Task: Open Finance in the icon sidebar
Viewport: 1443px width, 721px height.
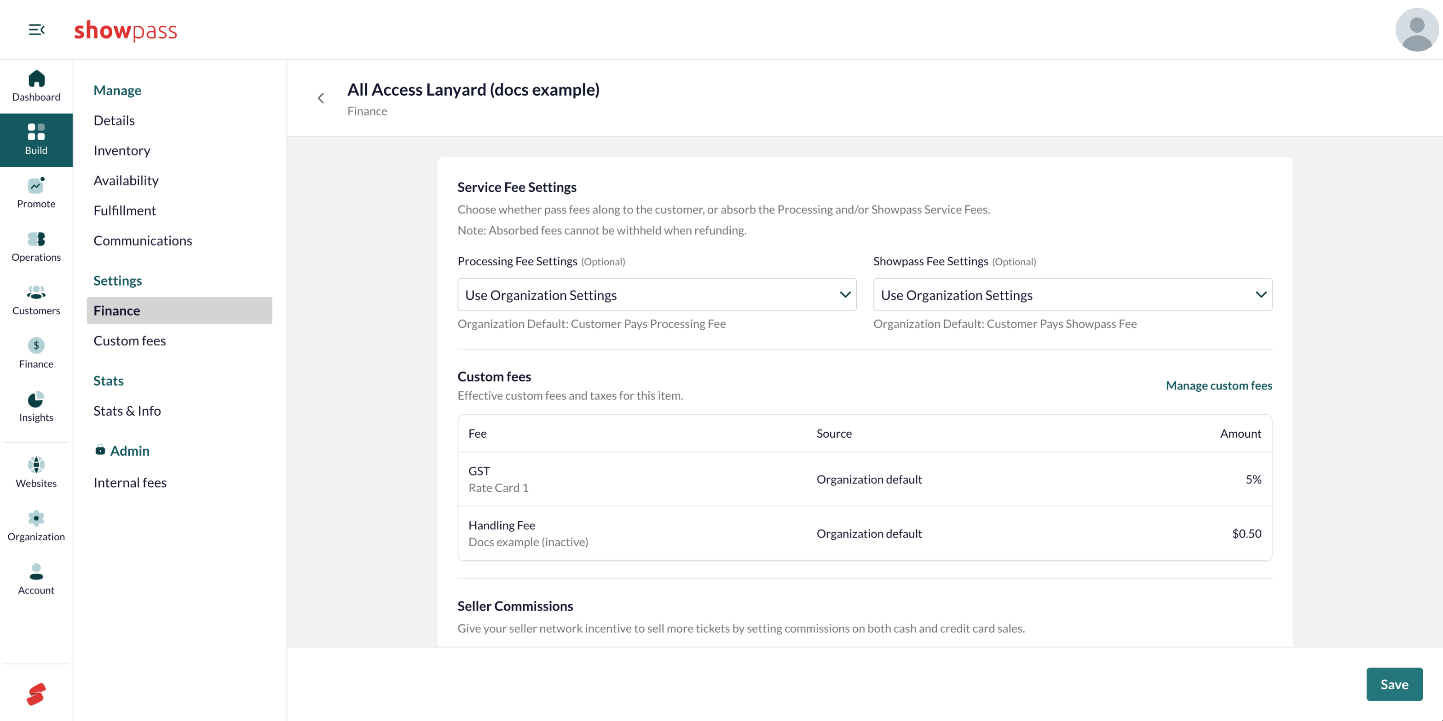Action: click(x=36, y=354)
